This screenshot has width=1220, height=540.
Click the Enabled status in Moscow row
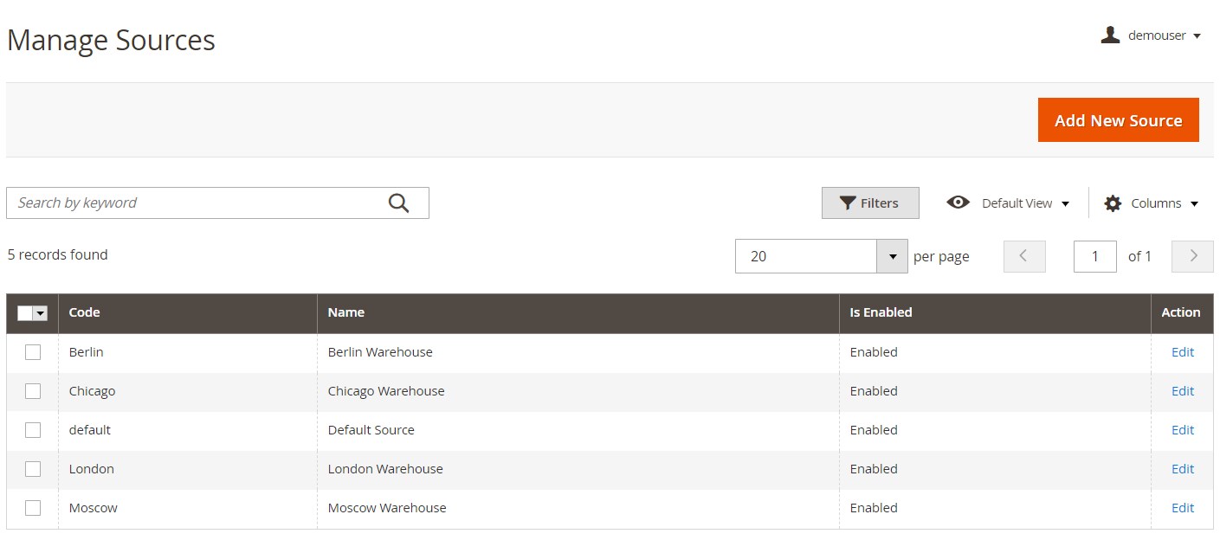click(874, 508)
